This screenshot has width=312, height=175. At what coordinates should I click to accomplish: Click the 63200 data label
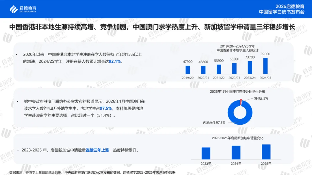point(234,59)
